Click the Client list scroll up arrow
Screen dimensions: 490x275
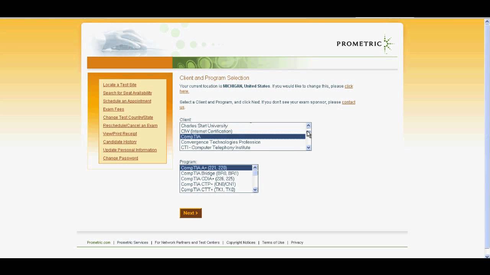(x=309, y=126)
